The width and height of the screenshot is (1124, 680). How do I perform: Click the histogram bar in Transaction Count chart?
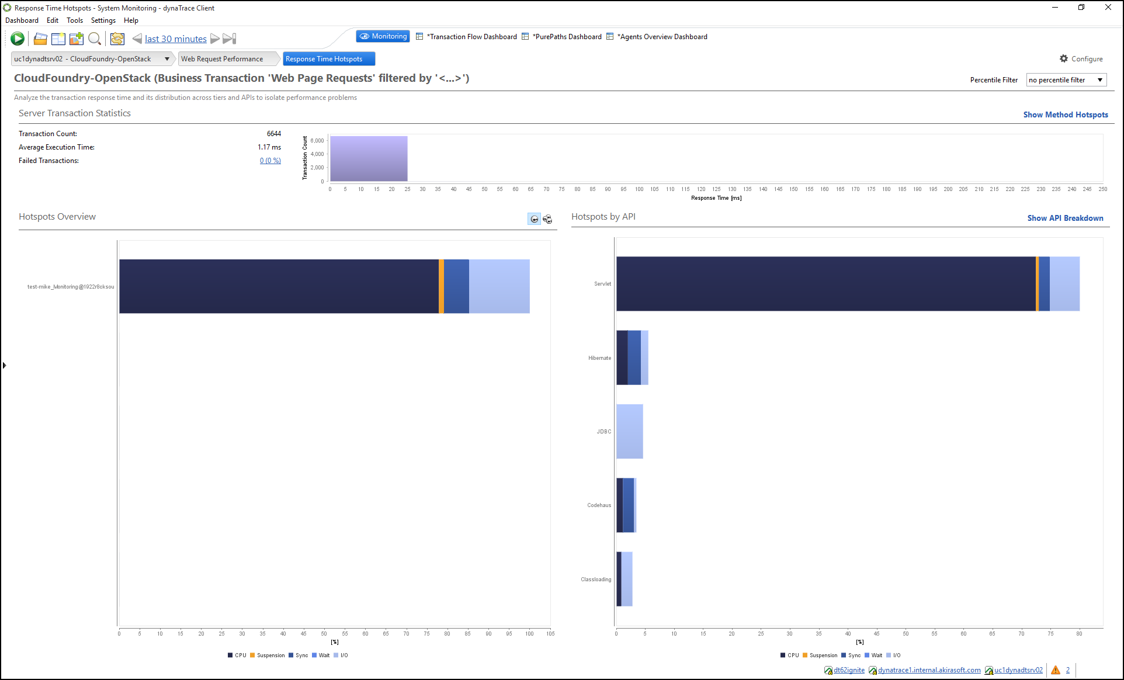coord(369,158)
